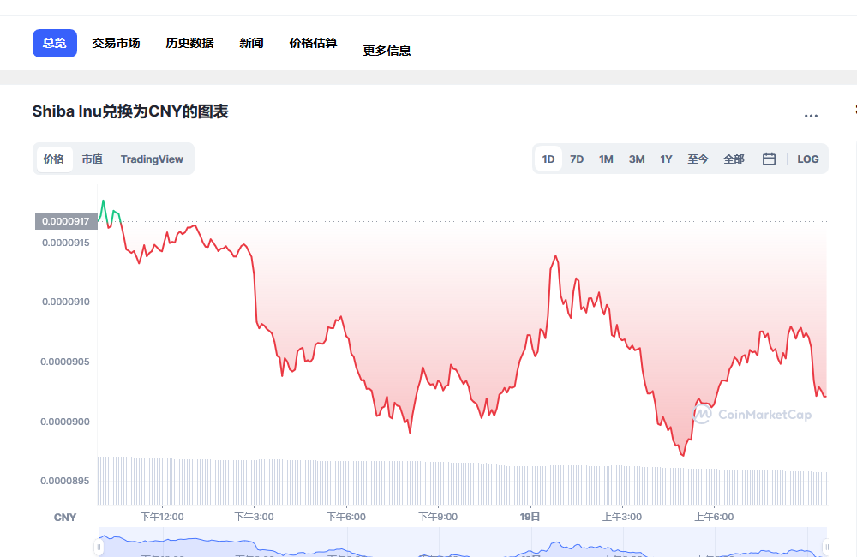Select the 1M time range
The height and width of the screenshot is (557, 857).
pyautogui.click(x=606, y=159)
